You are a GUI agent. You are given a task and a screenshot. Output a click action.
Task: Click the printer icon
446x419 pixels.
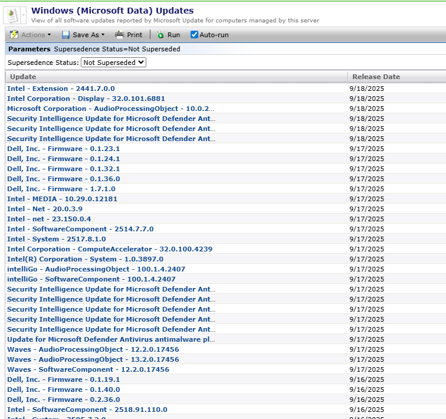click(x=119, y=34)
